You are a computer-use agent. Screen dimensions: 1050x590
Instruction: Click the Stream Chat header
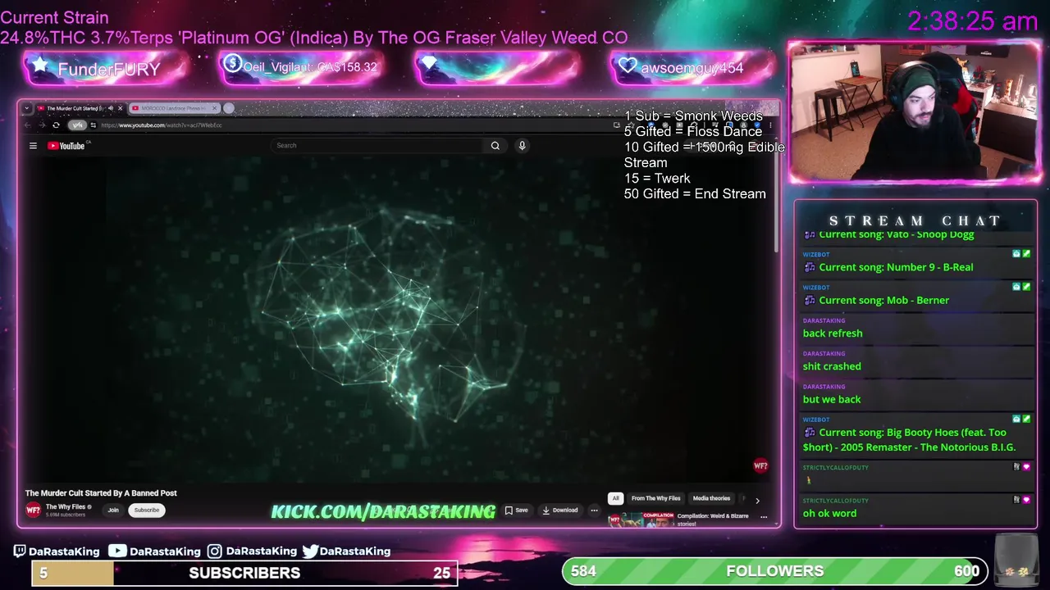915,220
